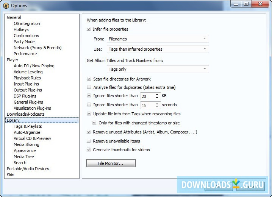Image resolution: width=272 pixels, height=197 pixels.
Task: Select Volume Leveling
Action: pyautogui.click(x=28, y=72)
